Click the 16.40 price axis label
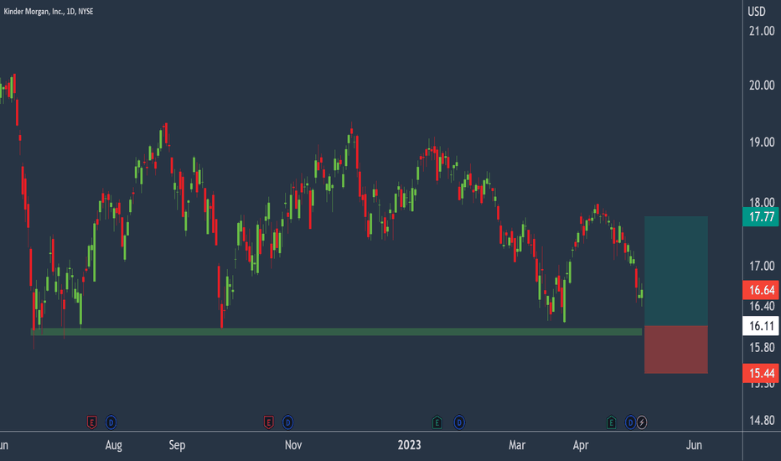The width and height of the screenshot is (781, 461). coord(762,306)
